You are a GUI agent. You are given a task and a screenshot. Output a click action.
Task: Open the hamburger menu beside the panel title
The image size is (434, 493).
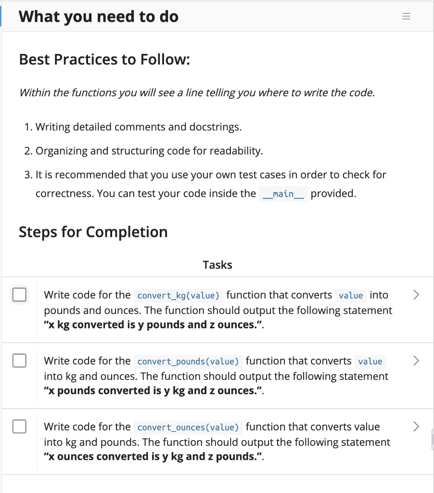pos(406,16)
